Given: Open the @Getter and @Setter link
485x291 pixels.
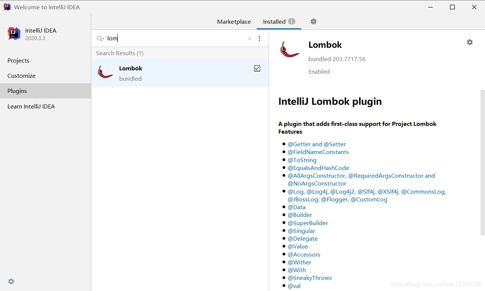Looking at the screenshot, I should tap(317, 144).
